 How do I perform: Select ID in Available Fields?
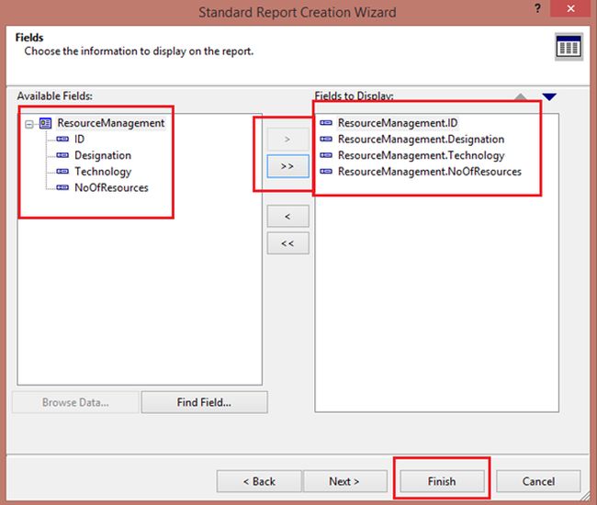(x=79, y=140)
